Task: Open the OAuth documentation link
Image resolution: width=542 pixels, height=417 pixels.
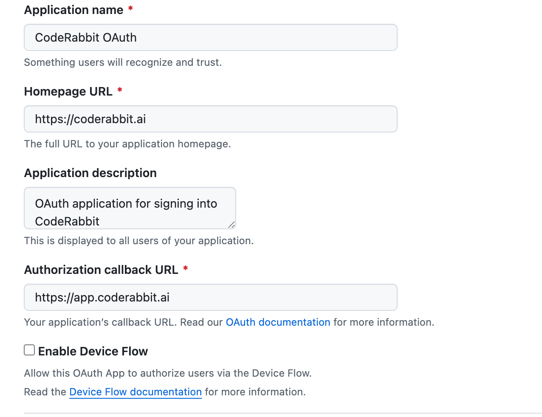Action: [x=278, y=322]
